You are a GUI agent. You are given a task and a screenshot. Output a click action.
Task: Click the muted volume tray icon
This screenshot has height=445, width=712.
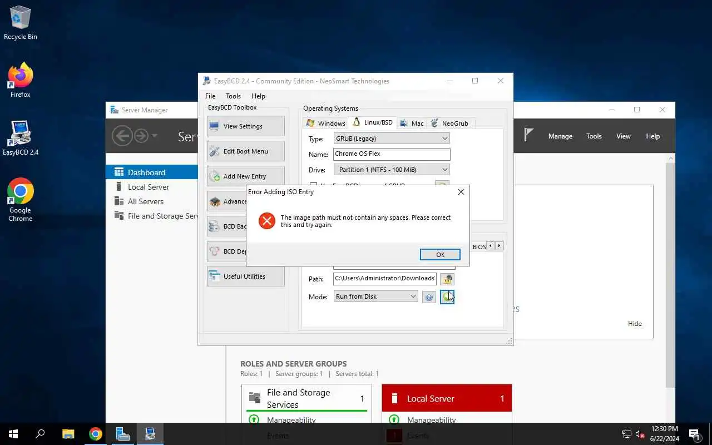640,434
